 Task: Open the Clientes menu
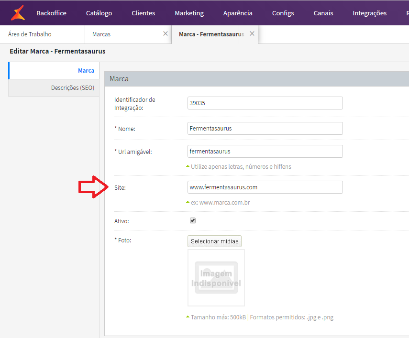pos(143,13)
